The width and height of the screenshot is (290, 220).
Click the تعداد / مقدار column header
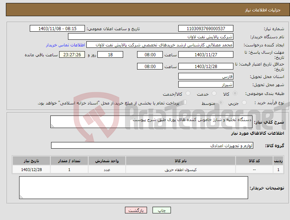(x=69, y=161)
